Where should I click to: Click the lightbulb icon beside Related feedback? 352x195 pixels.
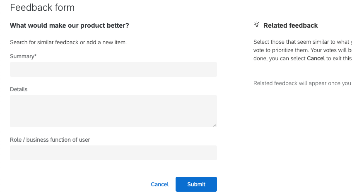coord(257,25)
